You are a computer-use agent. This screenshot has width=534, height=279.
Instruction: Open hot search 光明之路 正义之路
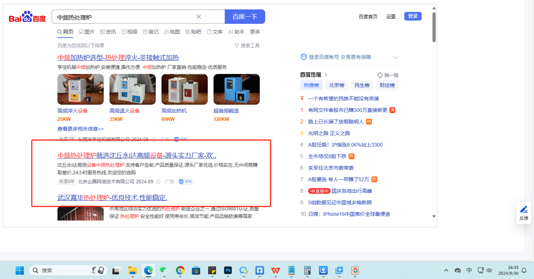(329, 133)
